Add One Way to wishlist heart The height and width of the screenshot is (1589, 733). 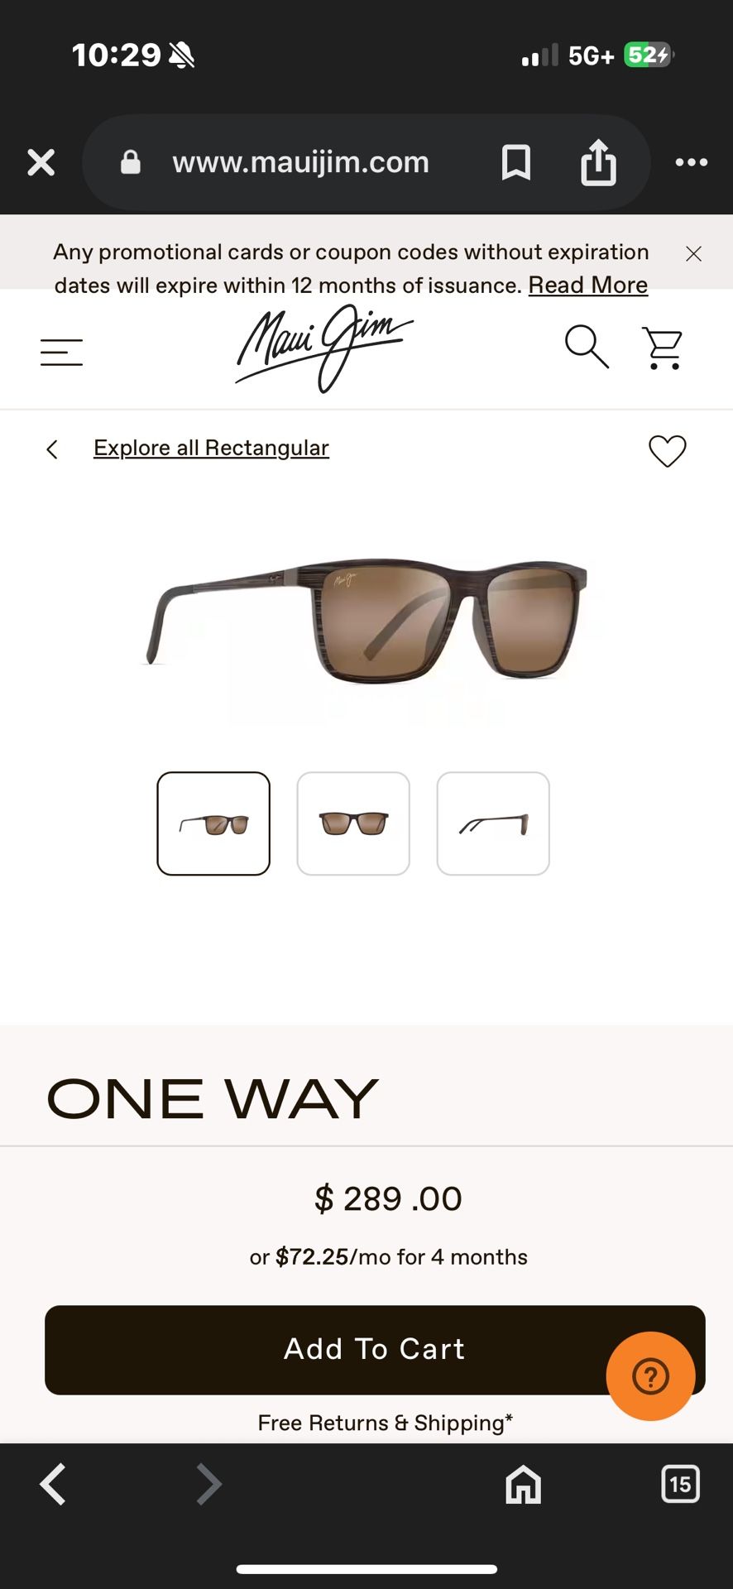667,451
